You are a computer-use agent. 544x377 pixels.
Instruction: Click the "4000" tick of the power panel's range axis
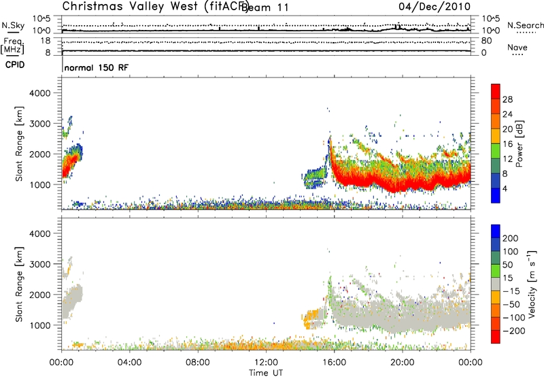point(40,93)
